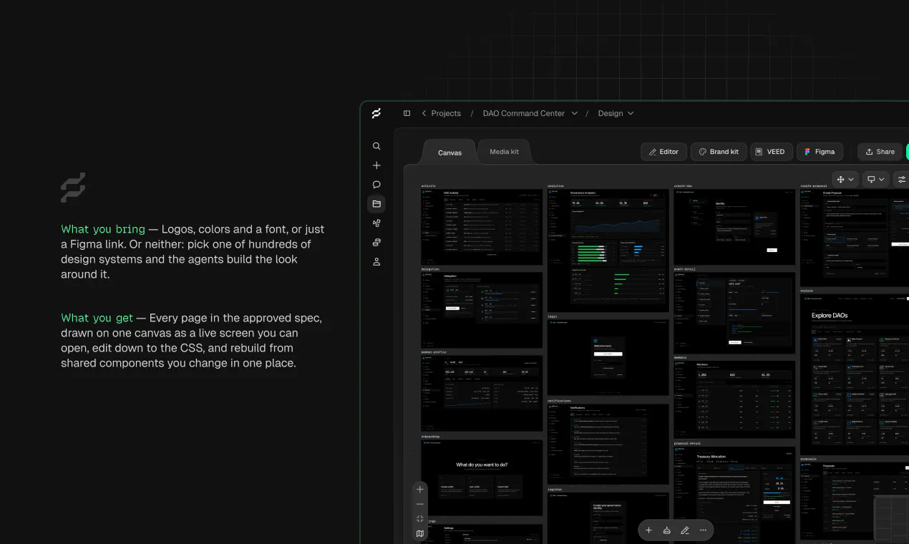This screenshot has width=909, height=544.
Task: Click the 'Treasury Allocation' heading on the canvas
Action: (711, 456)
